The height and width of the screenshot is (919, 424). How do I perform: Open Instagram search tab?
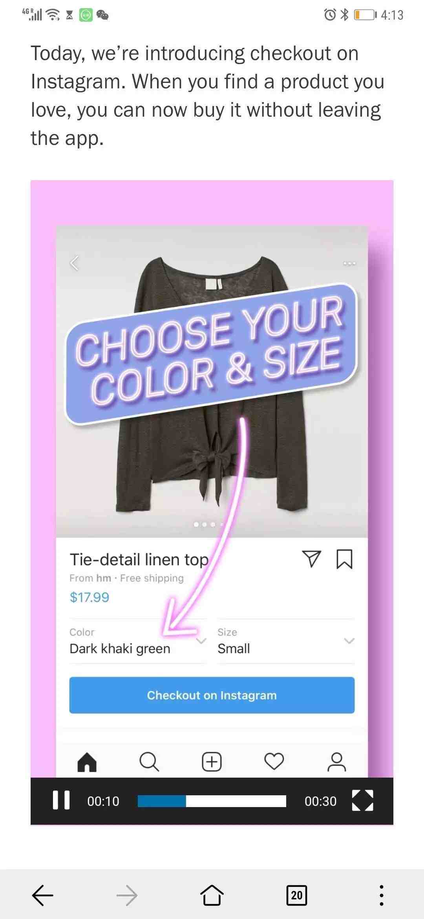(x=149, y=762)
